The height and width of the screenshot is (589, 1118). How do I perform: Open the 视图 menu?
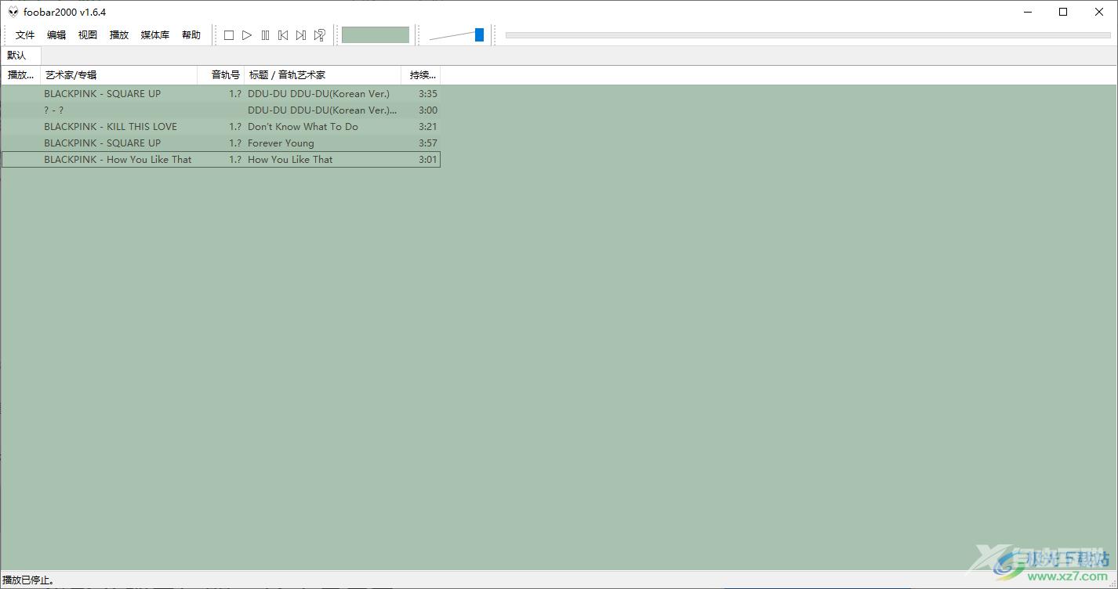coord(88,35)
